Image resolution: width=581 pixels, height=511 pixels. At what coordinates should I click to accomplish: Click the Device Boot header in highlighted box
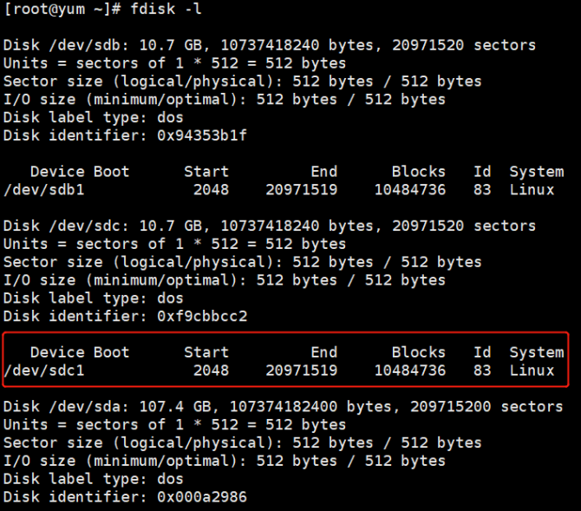pos(80,352)
